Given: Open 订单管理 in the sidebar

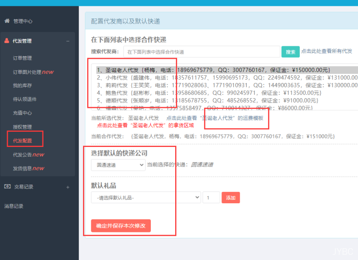Looking at the screenshot, I should [22, 58].
